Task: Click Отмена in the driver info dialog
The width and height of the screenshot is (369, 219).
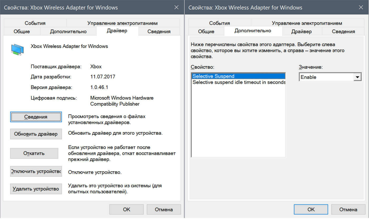Action: point(164,210)
